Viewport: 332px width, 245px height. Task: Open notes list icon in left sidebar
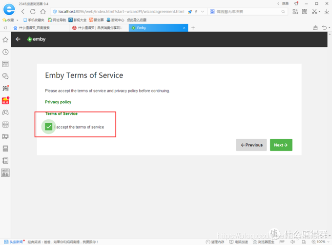(x=5, y=161)
